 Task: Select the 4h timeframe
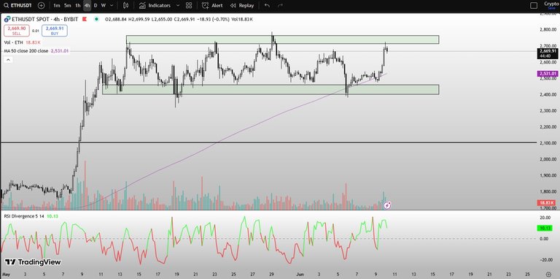click(87, 5)
